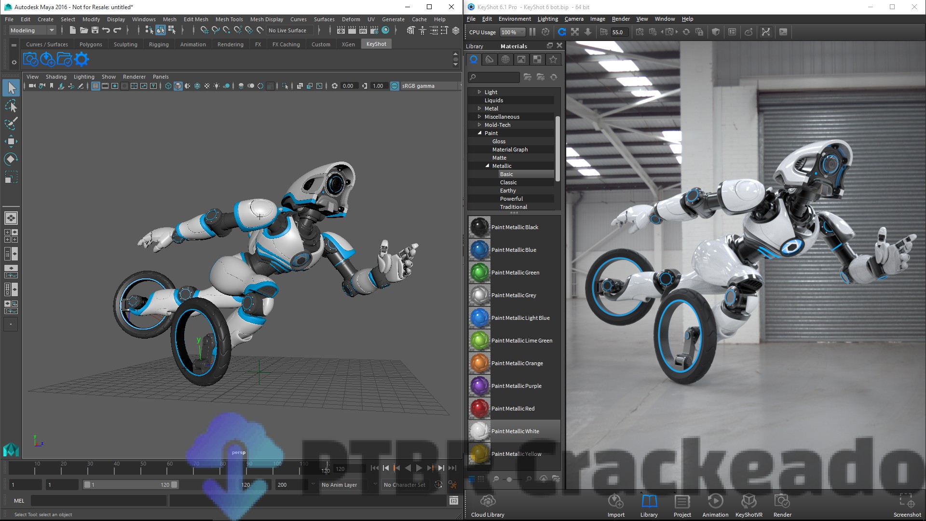Open sRGB gamma view transform dropdown
The width and height of the screenshot is (926, 521).
tap(430, 86)
